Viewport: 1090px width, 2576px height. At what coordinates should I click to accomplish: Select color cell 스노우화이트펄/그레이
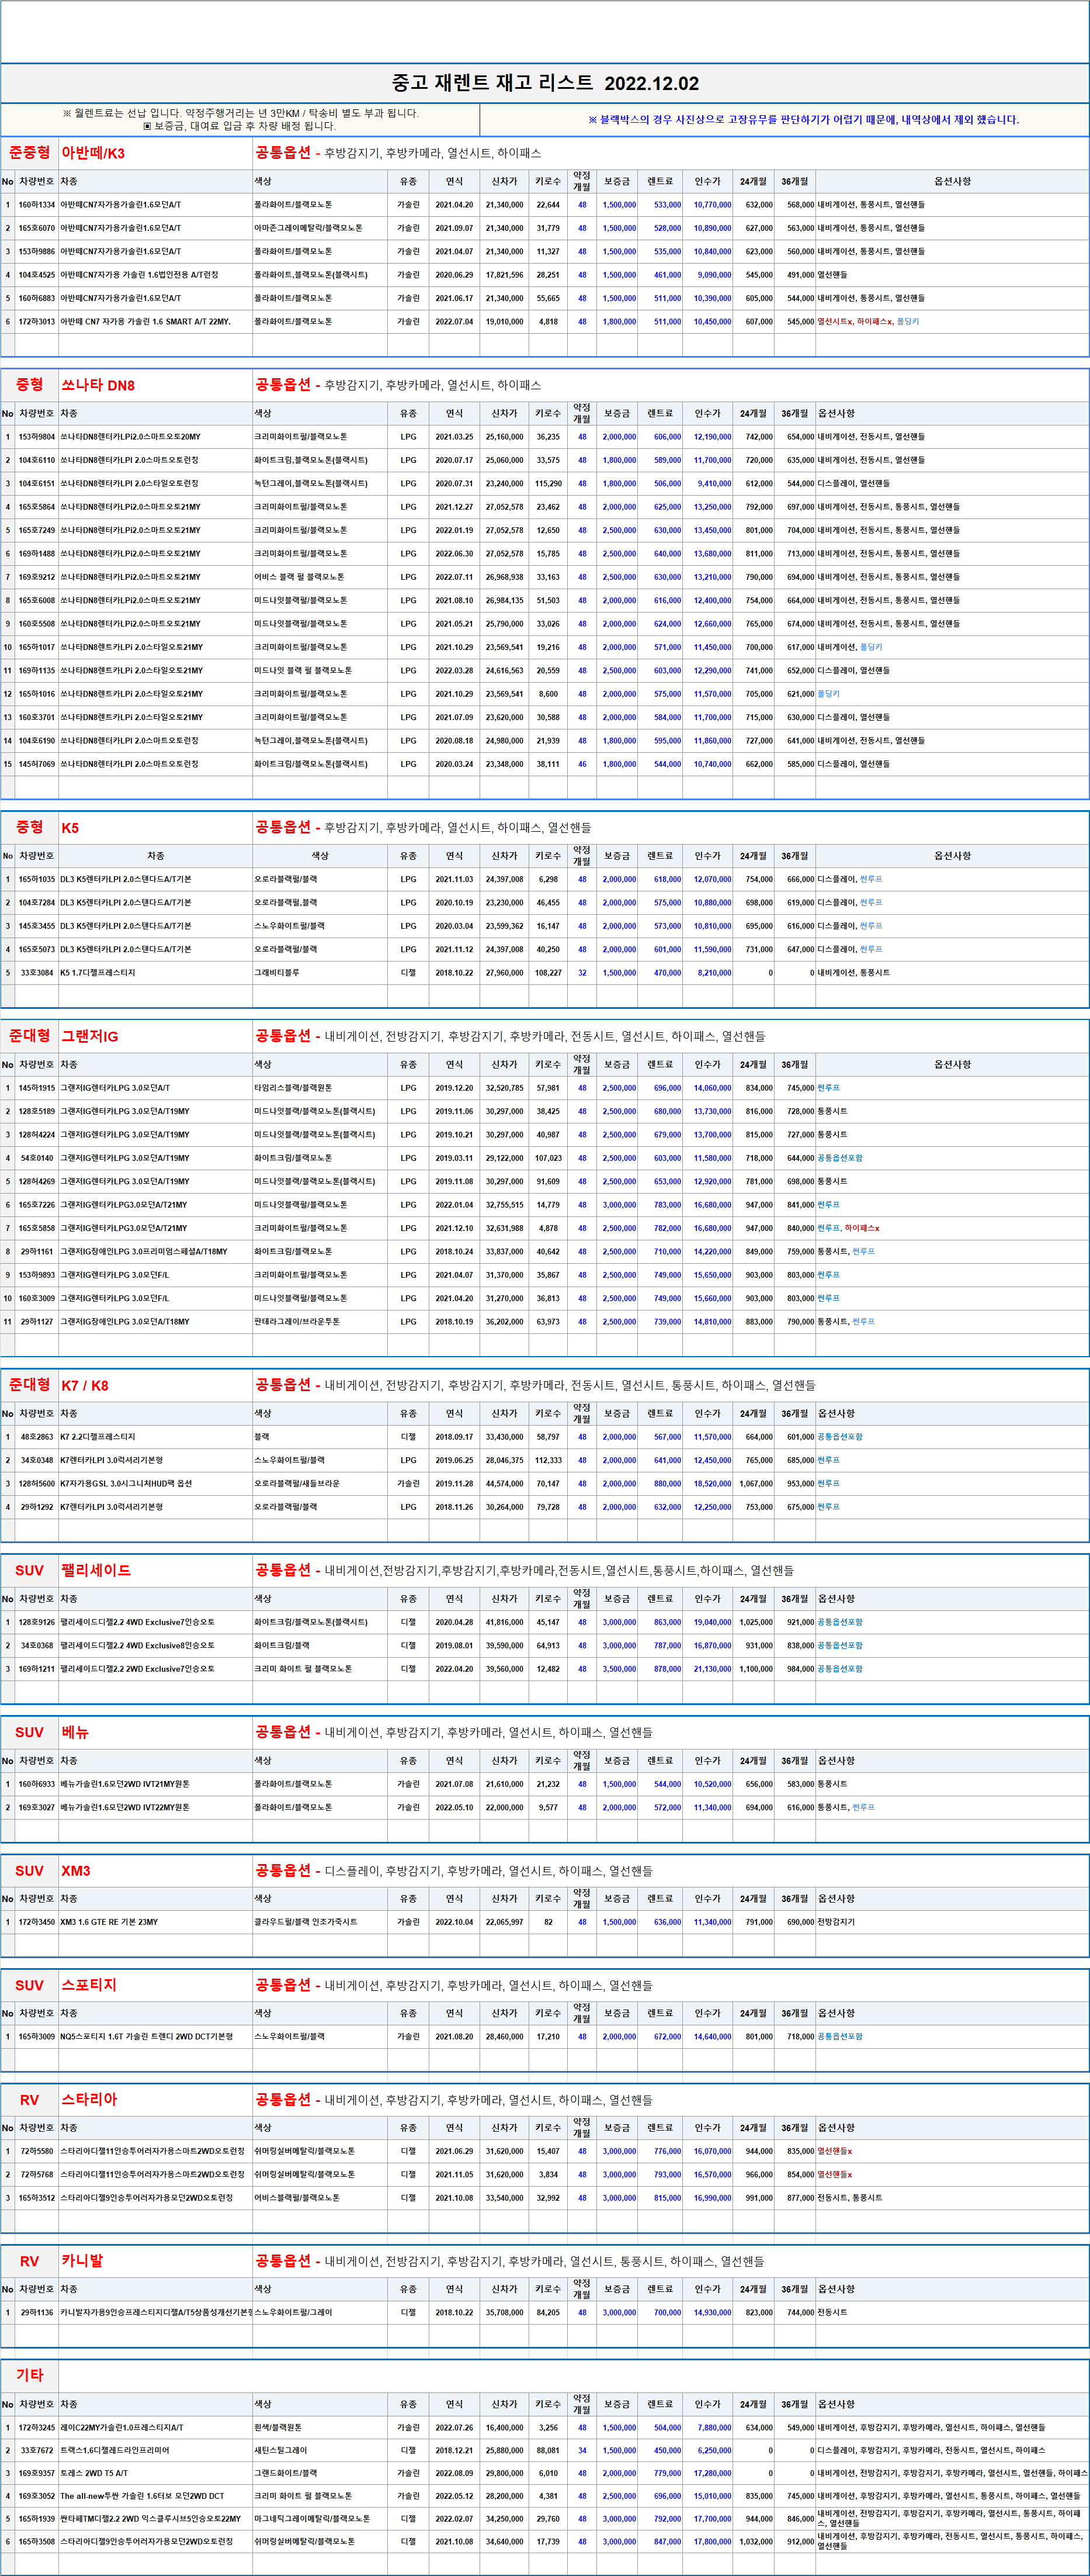pyautogui.click(x=293, y=2312)
